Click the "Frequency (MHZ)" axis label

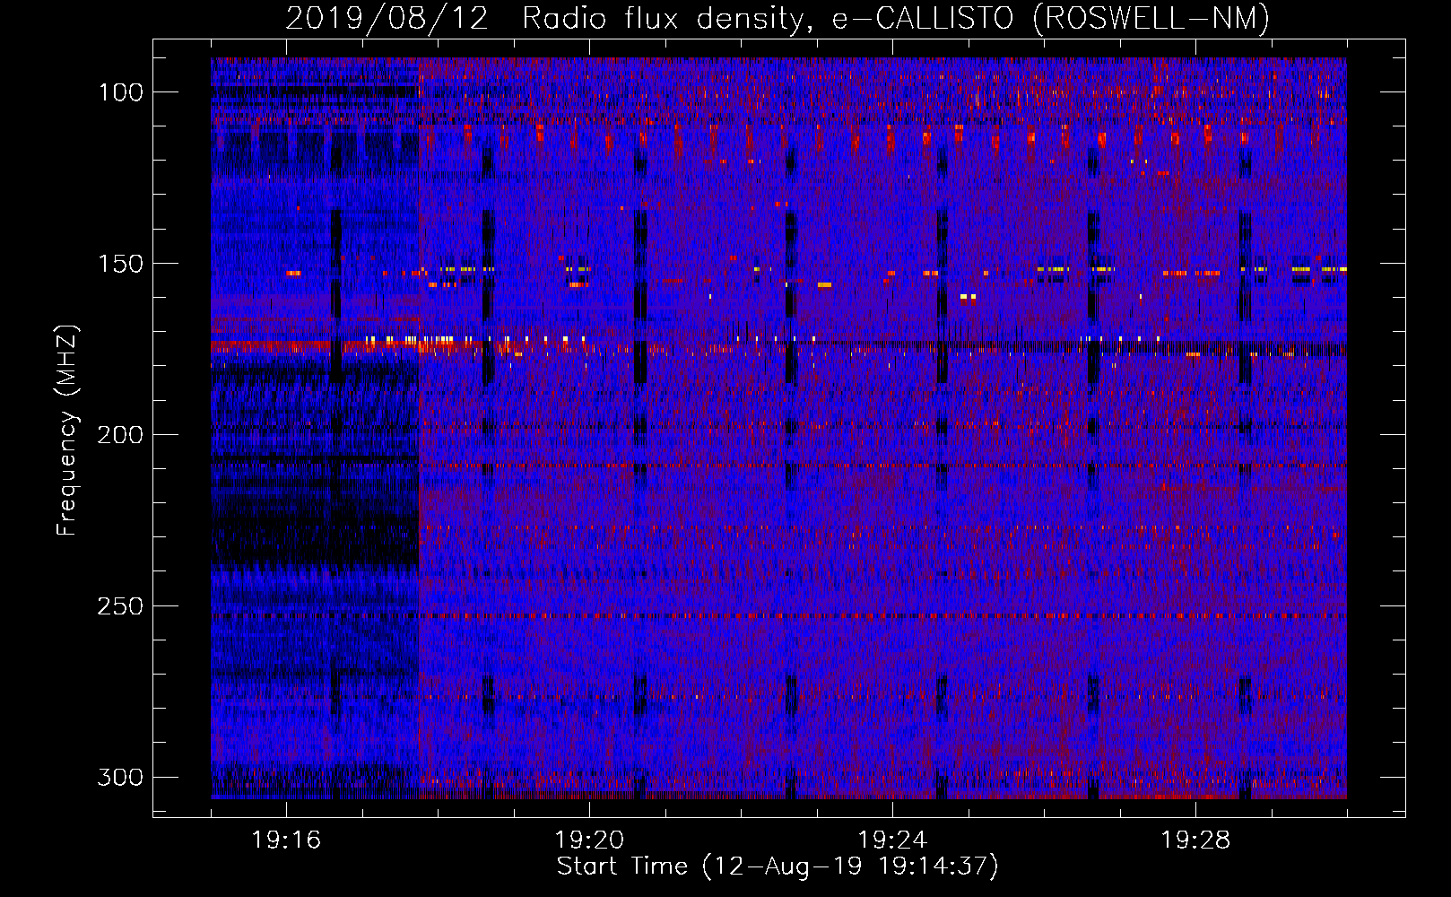pos(67,430)
